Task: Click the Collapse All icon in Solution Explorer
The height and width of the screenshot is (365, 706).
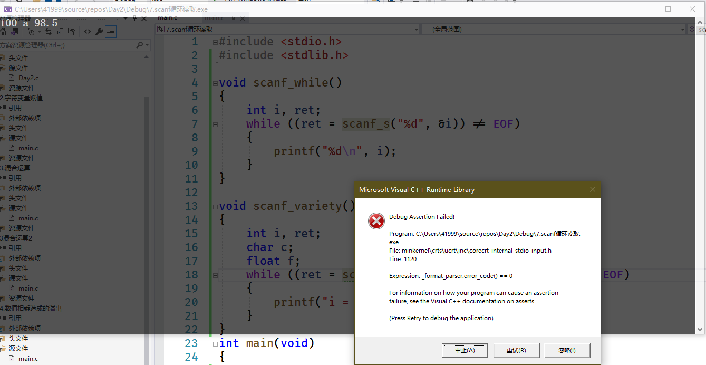Action: (x=60, y=32)
